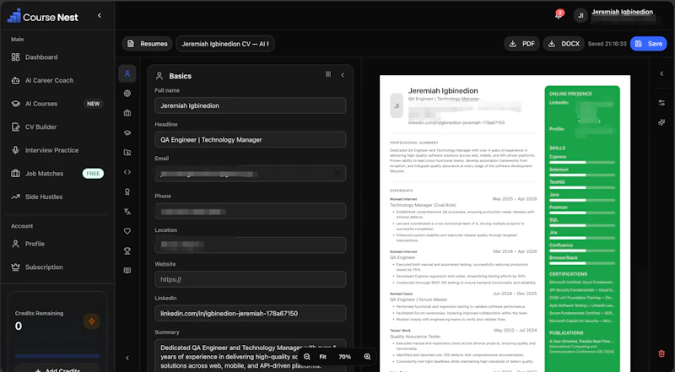Click the Summary text area
This screenshot has height=372, width=675.
coord(250,356)
